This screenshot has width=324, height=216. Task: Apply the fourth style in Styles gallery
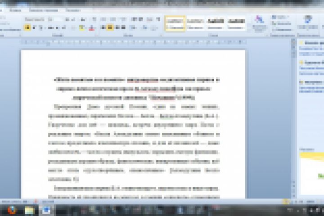pyautogui.click(x=235, y=23)
